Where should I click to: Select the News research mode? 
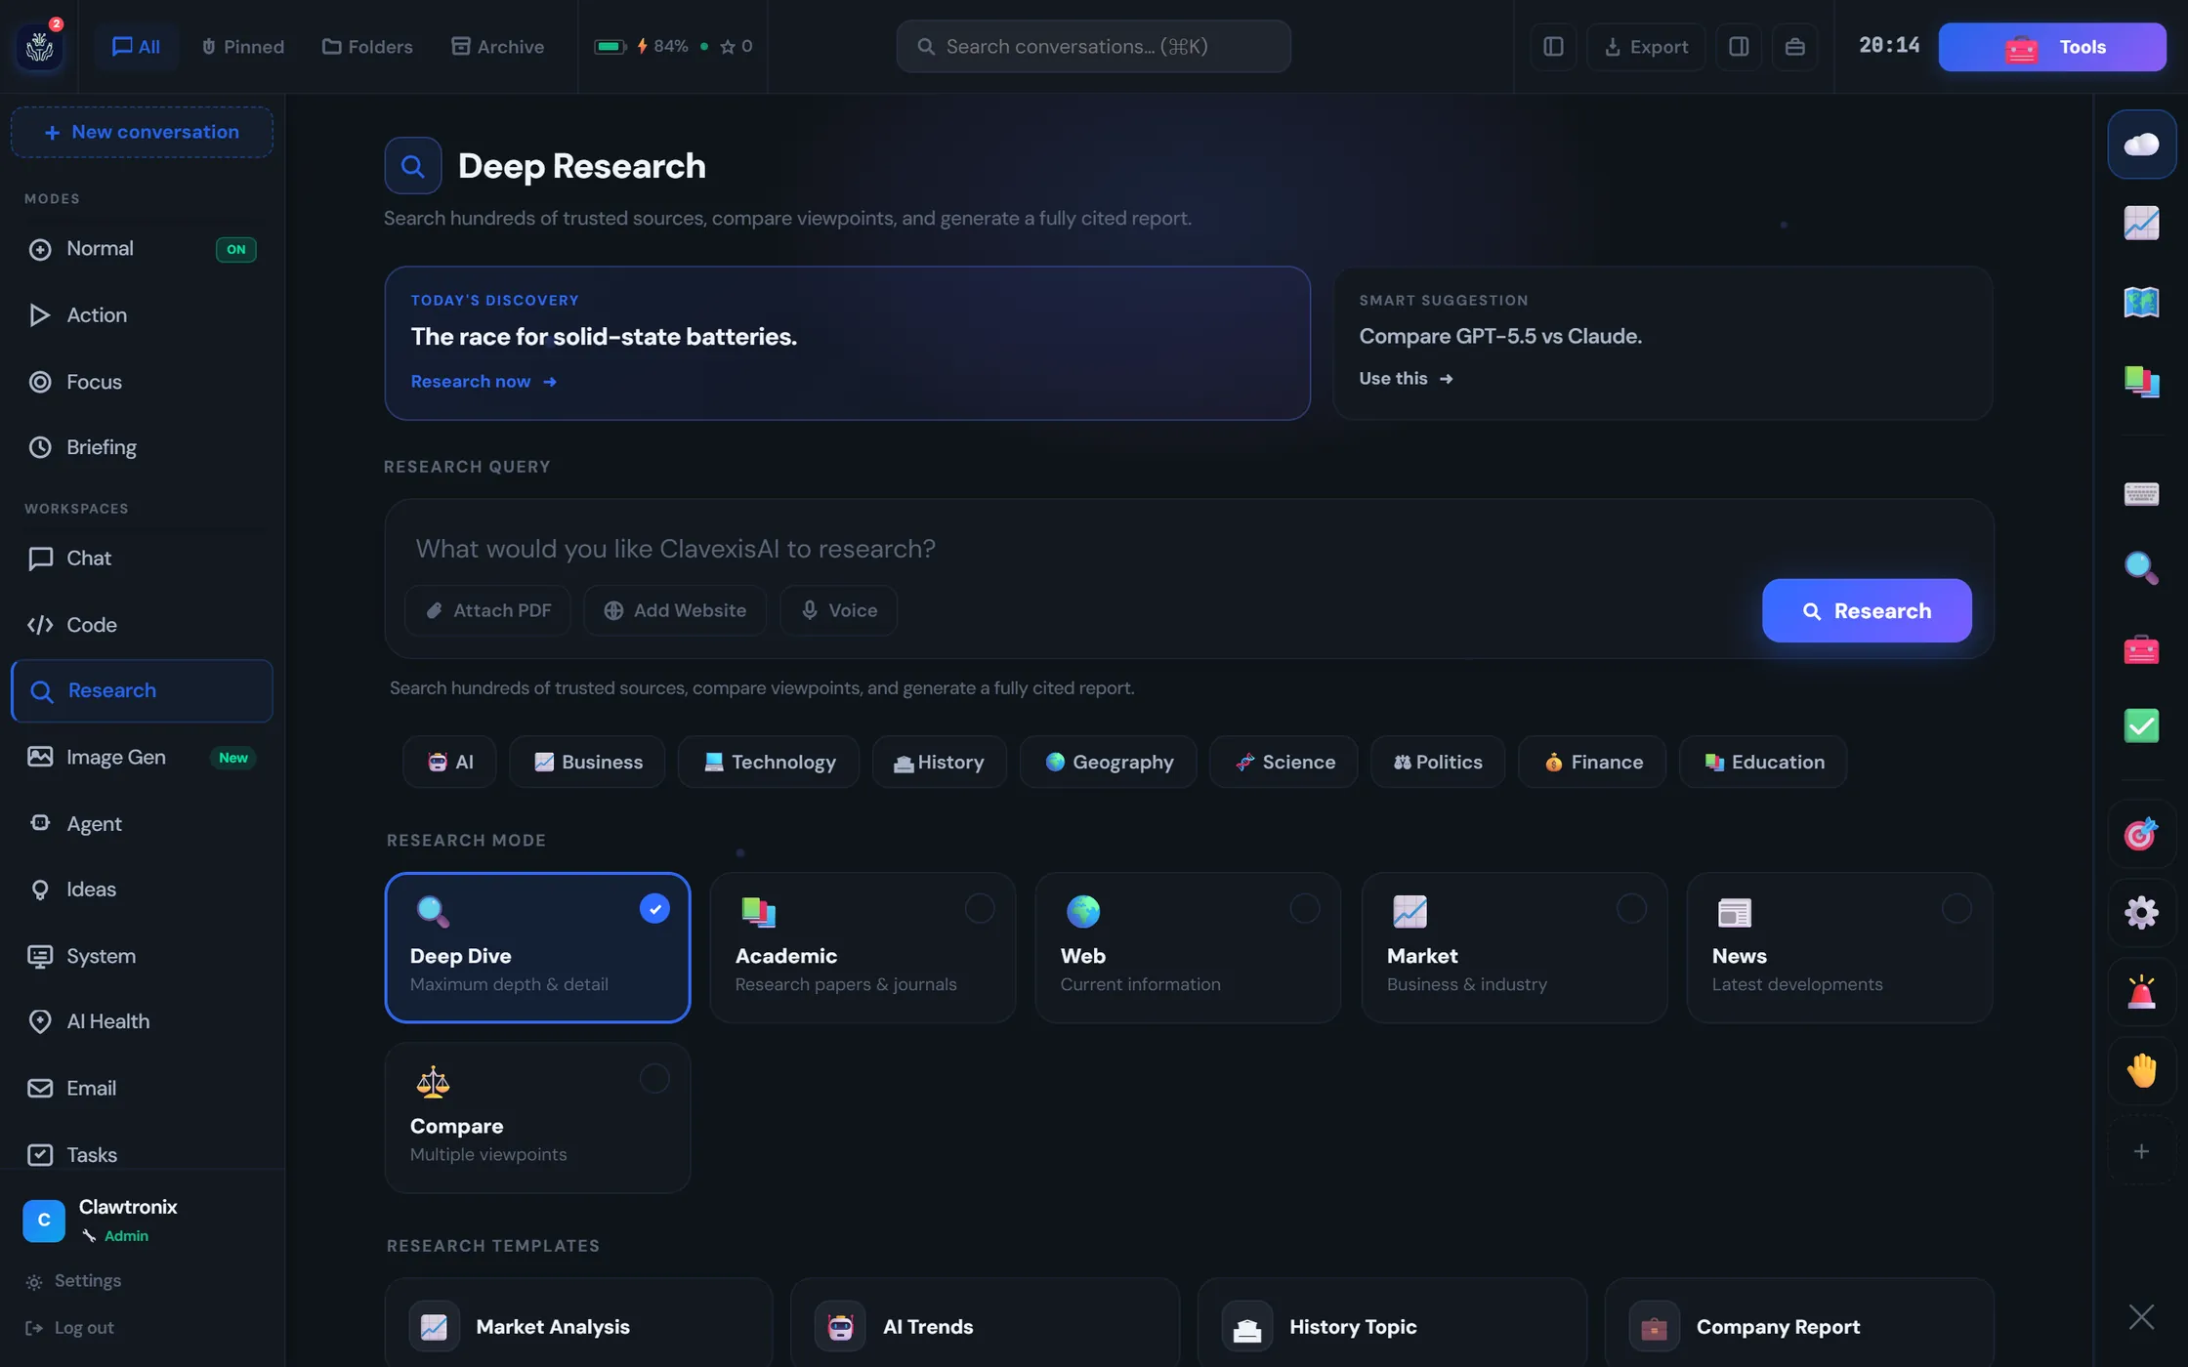tap(1839, 947)
